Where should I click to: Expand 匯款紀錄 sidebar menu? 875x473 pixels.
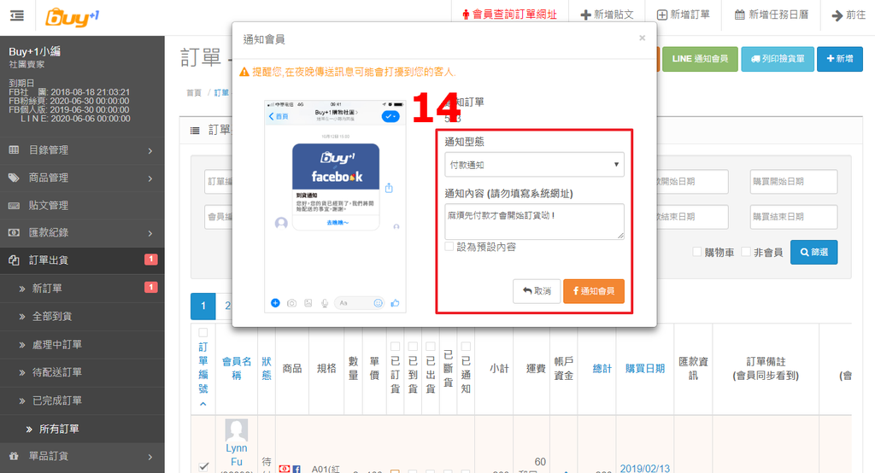tap(82, 232)
